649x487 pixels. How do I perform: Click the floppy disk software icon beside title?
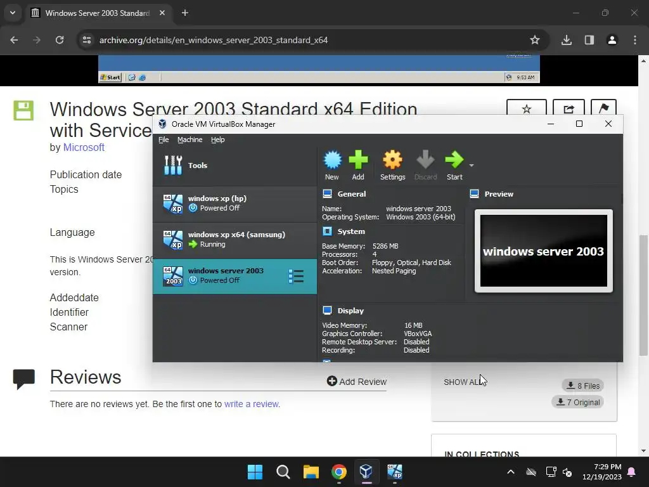(23, 110)
